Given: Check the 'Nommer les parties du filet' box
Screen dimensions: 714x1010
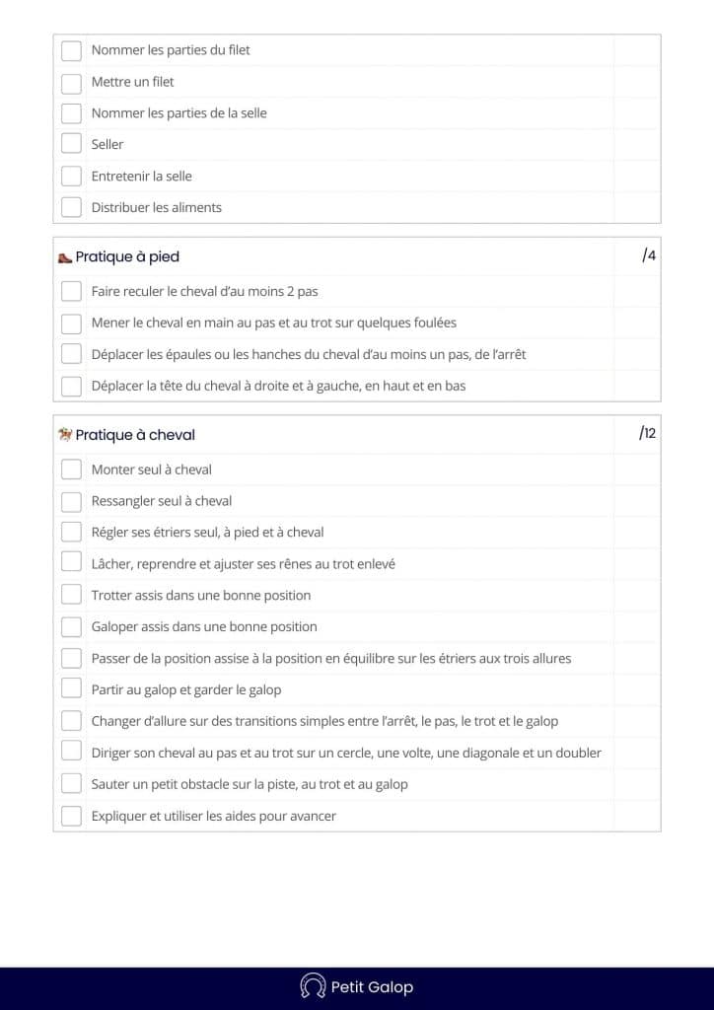Looking at the screenshot, I should [x=71, y=50].
